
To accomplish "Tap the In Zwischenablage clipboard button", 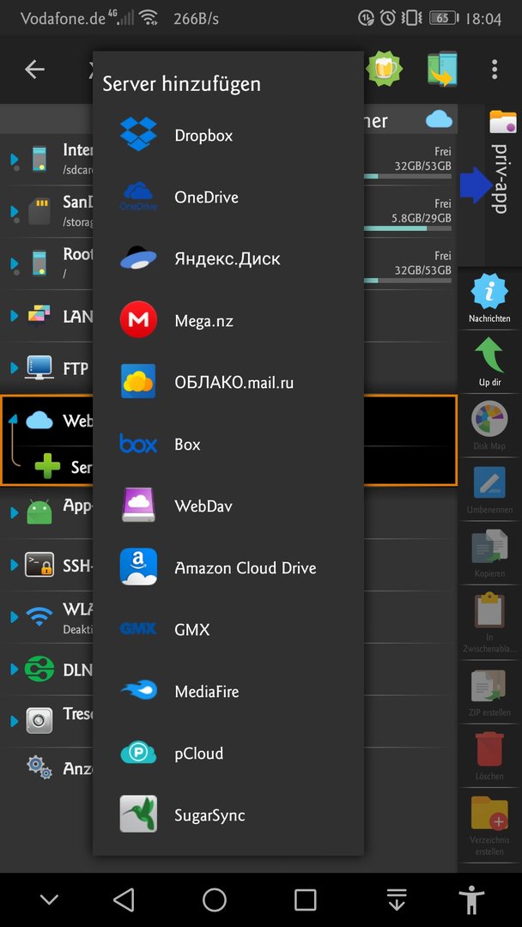I will click(489, 621).
